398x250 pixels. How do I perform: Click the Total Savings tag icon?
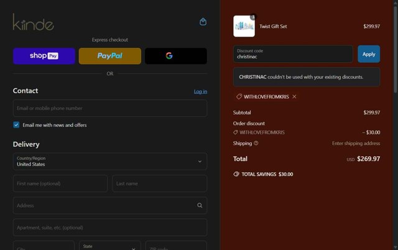click(x=236, y=174)
